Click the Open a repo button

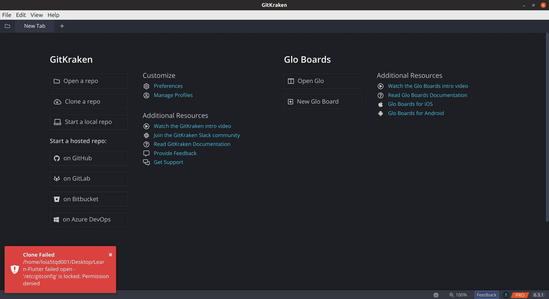pos(89,81)
